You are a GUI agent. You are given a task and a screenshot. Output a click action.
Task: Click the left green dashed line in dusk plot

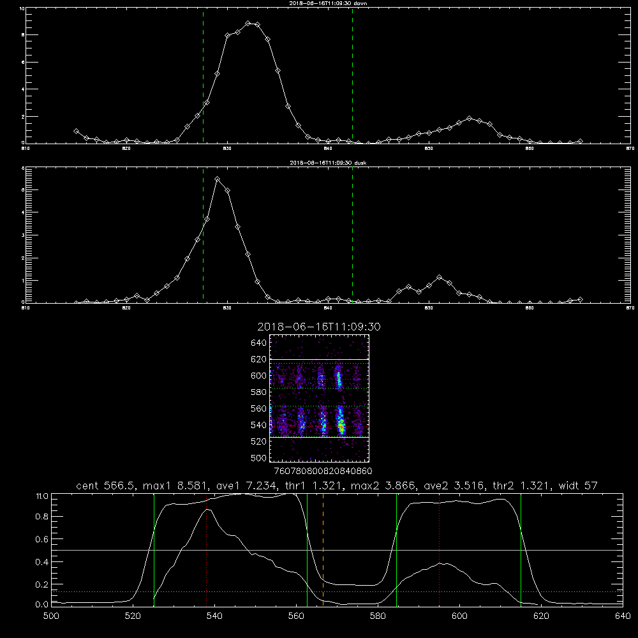tap(203, 235)
